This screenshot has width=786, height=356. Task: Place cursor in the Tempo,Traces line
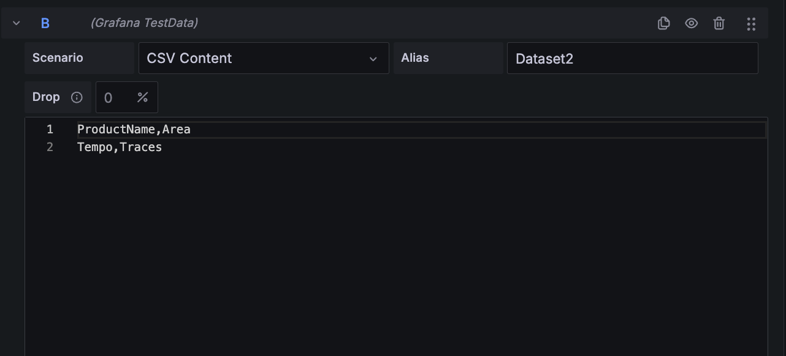(120, 147)
